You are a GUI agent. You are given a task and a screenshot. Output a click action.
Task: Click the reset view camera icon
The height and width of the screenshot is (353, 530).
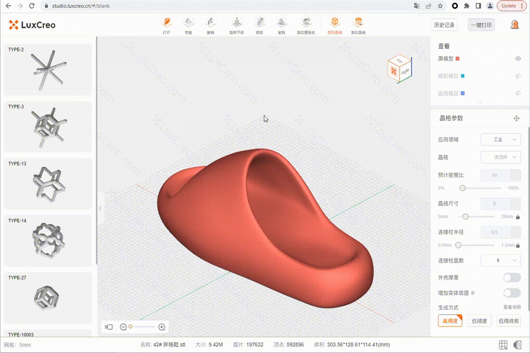pyautogui.click(x=109, y=327)
